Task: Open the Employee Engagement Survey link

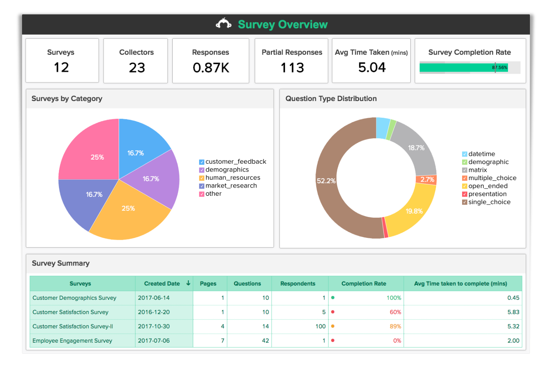Action: point(72,340)
